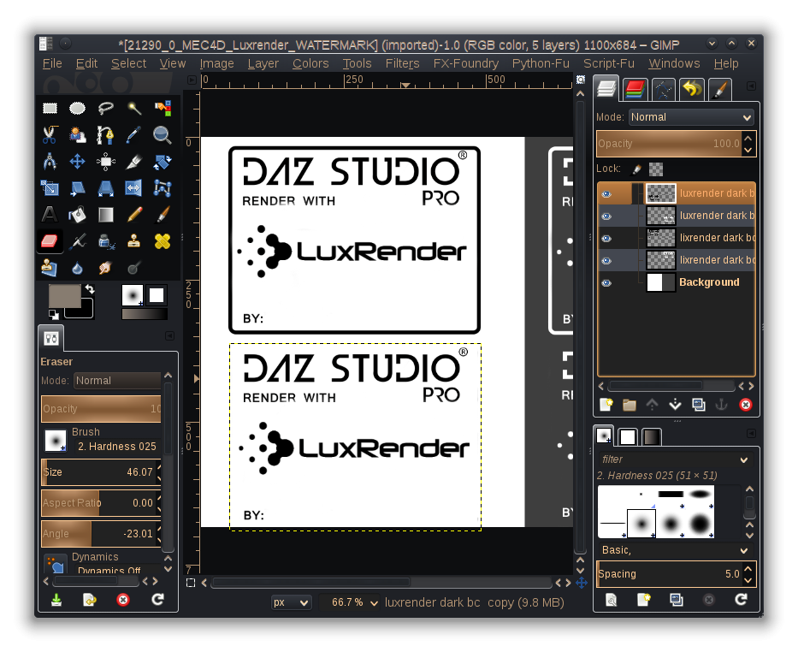Choose the Eraser tool in toolbox
798x652 pixels.
tap(50, 241)
